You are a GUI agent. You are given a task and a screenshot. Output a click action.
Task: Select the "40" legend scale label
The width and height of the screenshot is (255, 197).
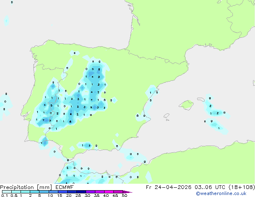click(106, 195)
